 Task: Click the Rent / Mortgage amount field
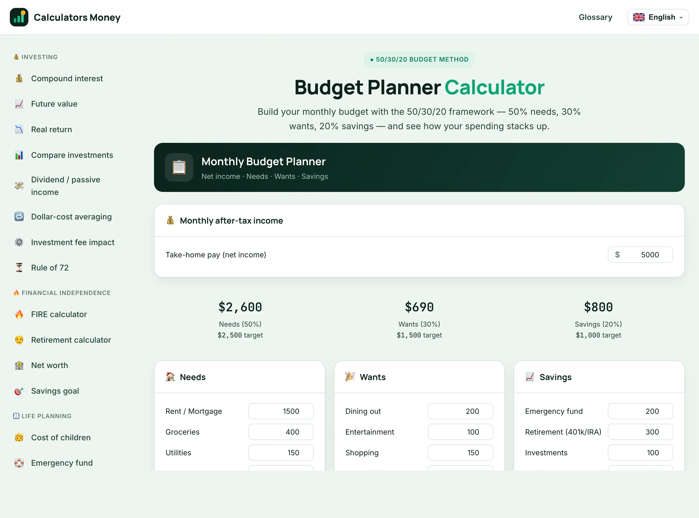[x=281, y=411]
